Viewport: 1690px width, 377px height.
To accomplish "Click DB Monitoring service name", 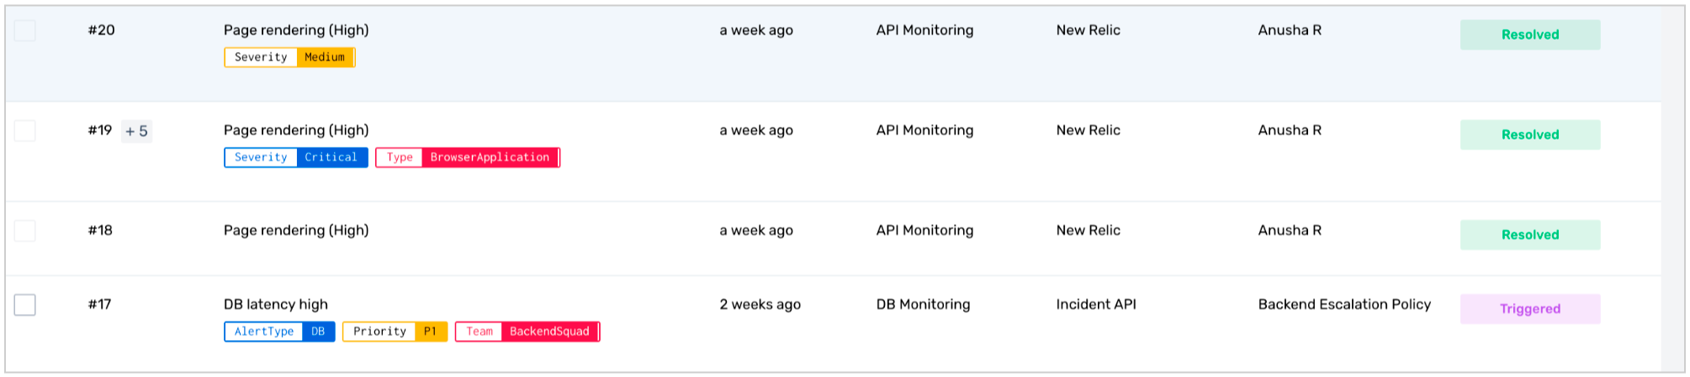I will [923, 305].
